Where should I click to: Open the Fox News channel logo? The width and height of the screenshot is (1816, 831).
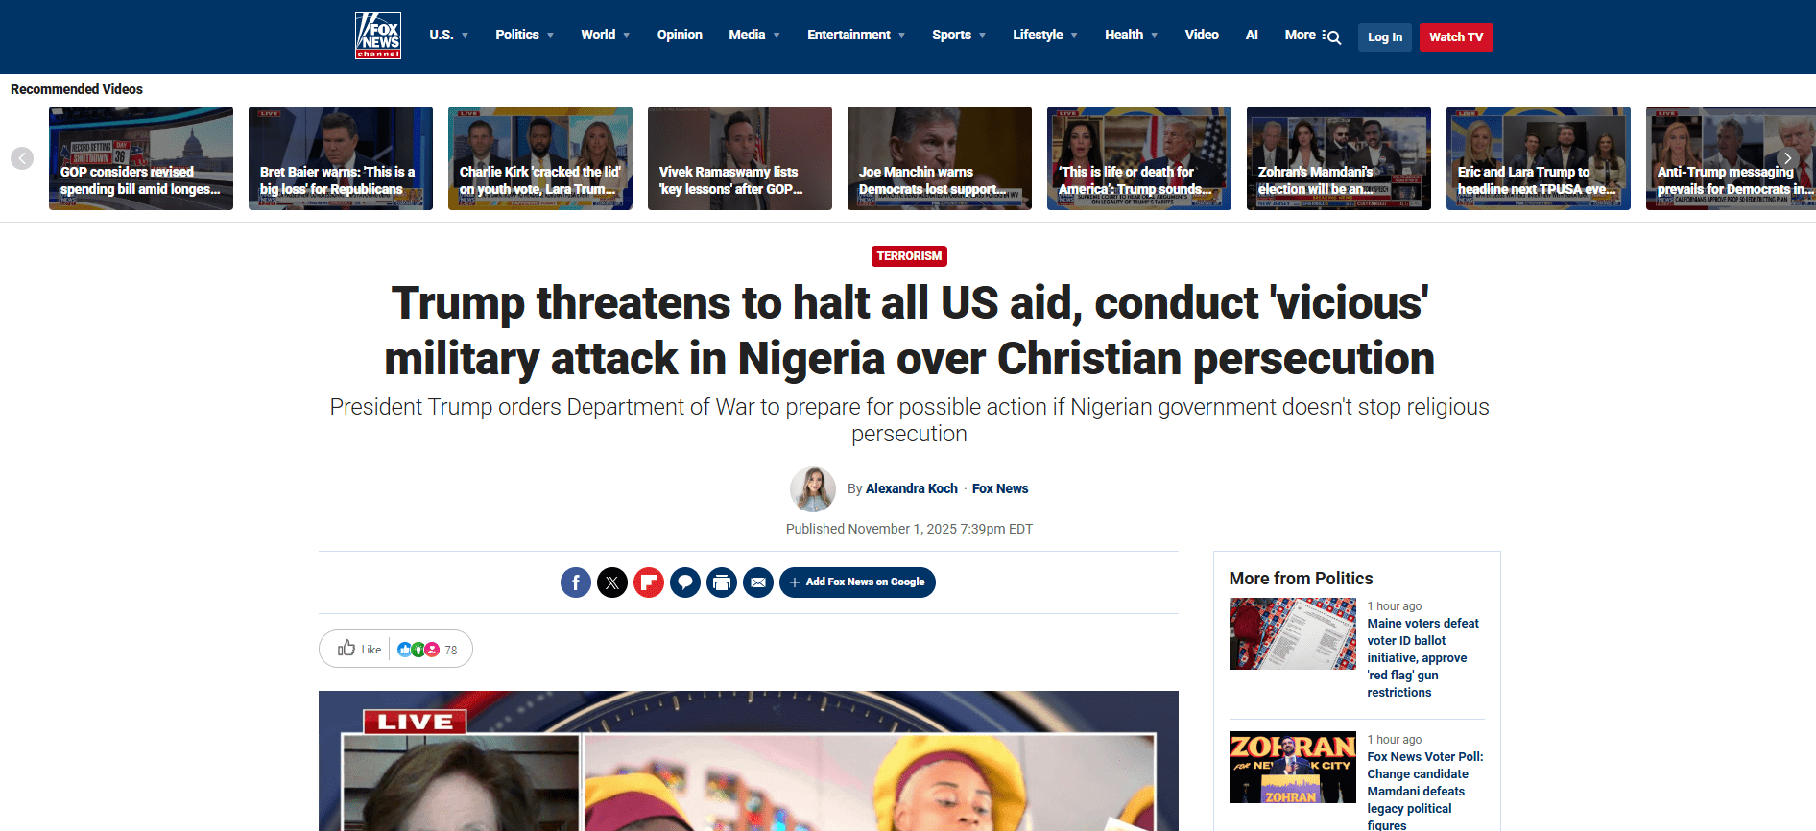coord(378,36)
